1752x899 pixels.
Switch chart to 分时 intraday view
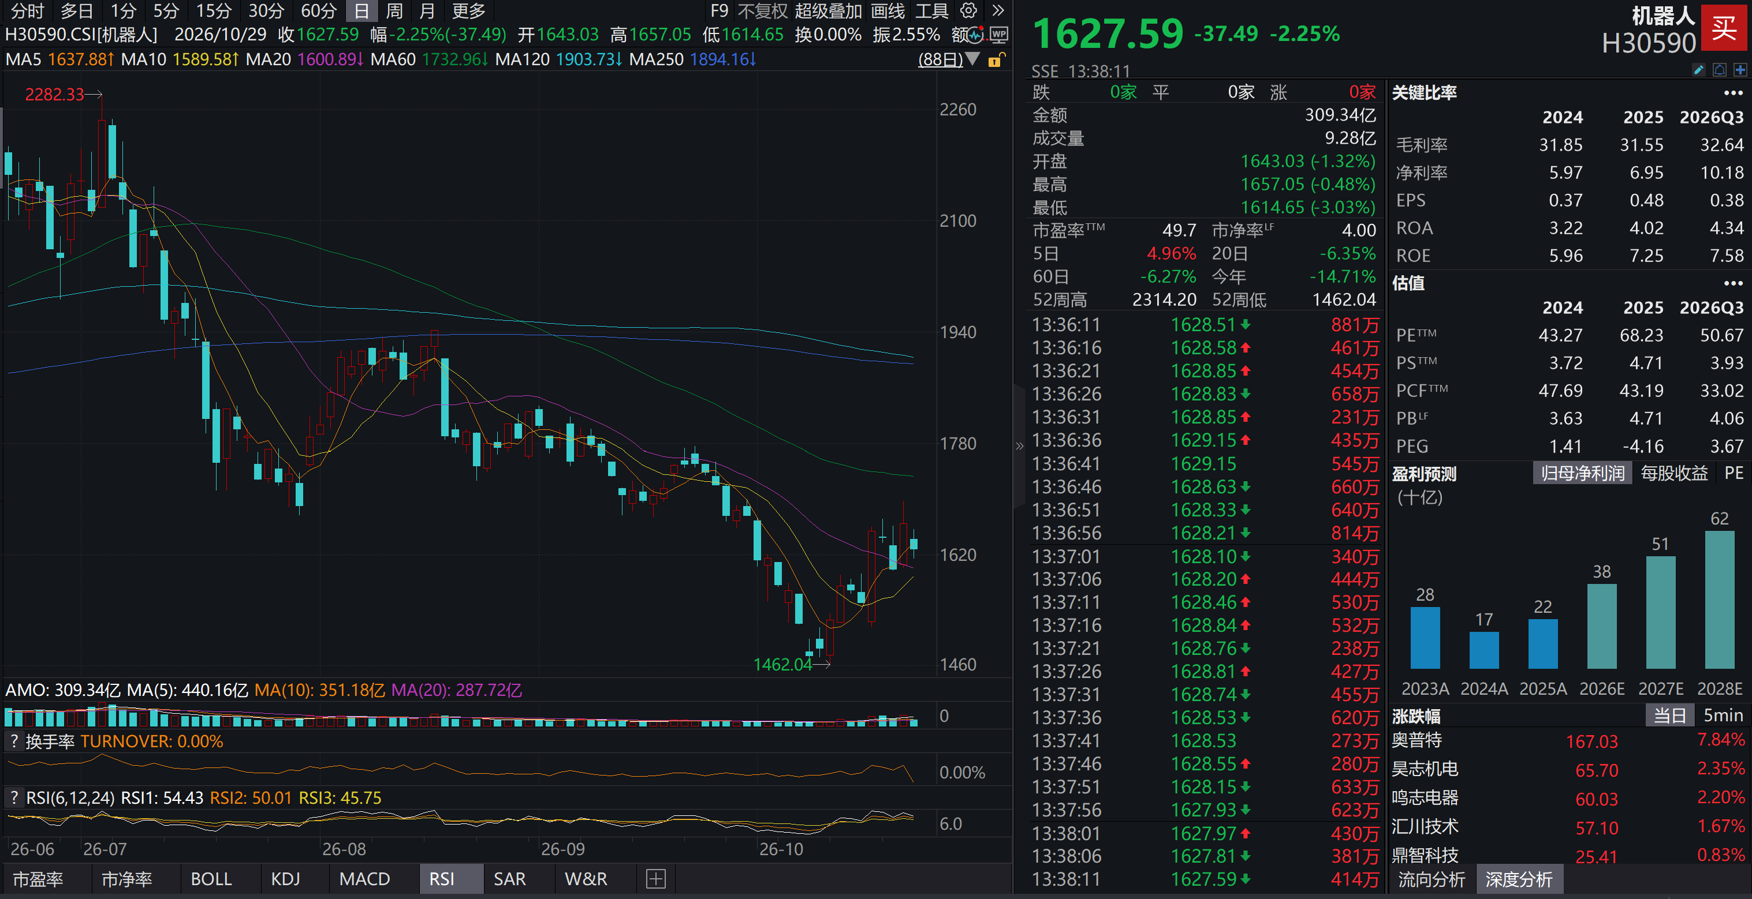pos(27,11)
